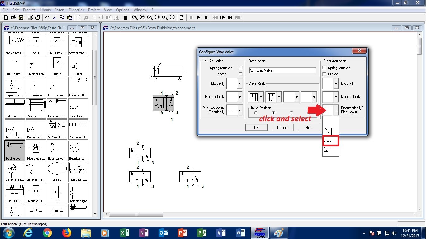Click the scissors Cut icon

coord(54,17)
